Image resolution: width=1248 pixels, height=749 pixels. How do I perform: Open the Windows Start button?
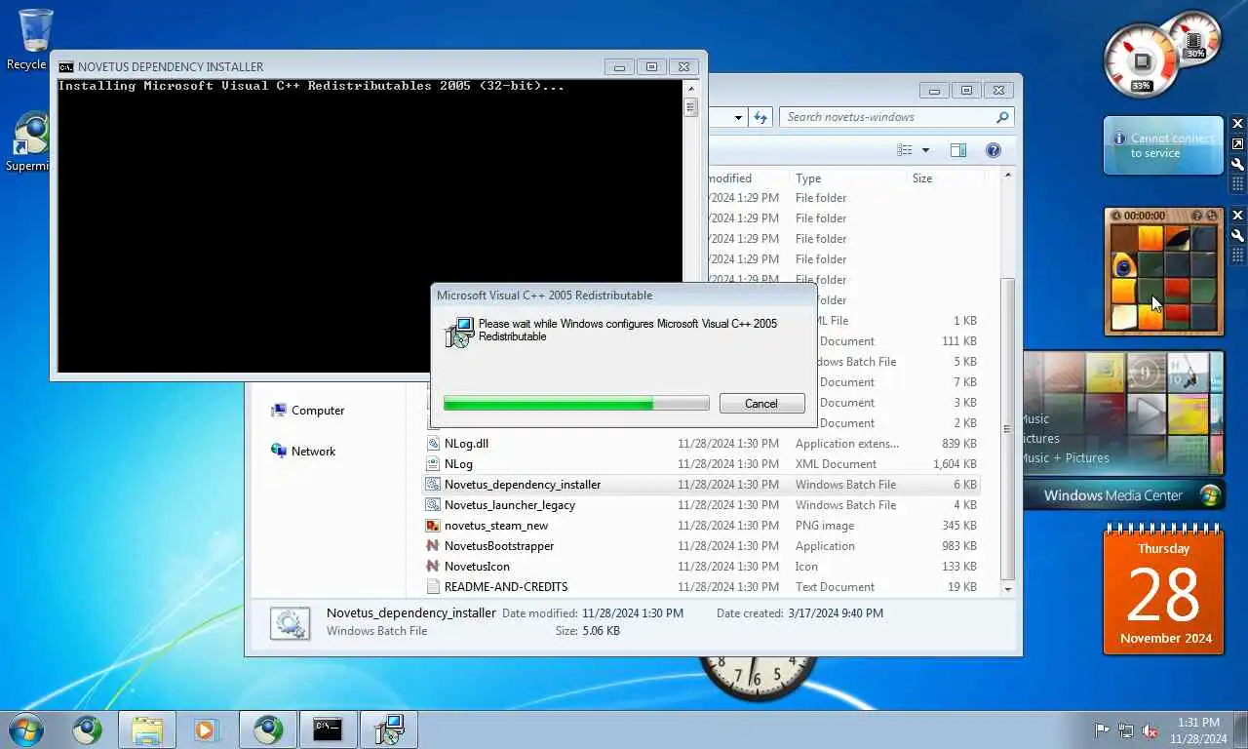click(26, 729)
